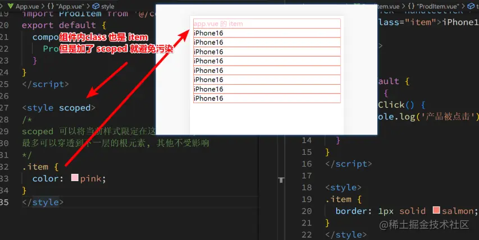Screen dimensions: 479x240
Task: Expand the chevron before style breadcrumb
Action: 89,6
